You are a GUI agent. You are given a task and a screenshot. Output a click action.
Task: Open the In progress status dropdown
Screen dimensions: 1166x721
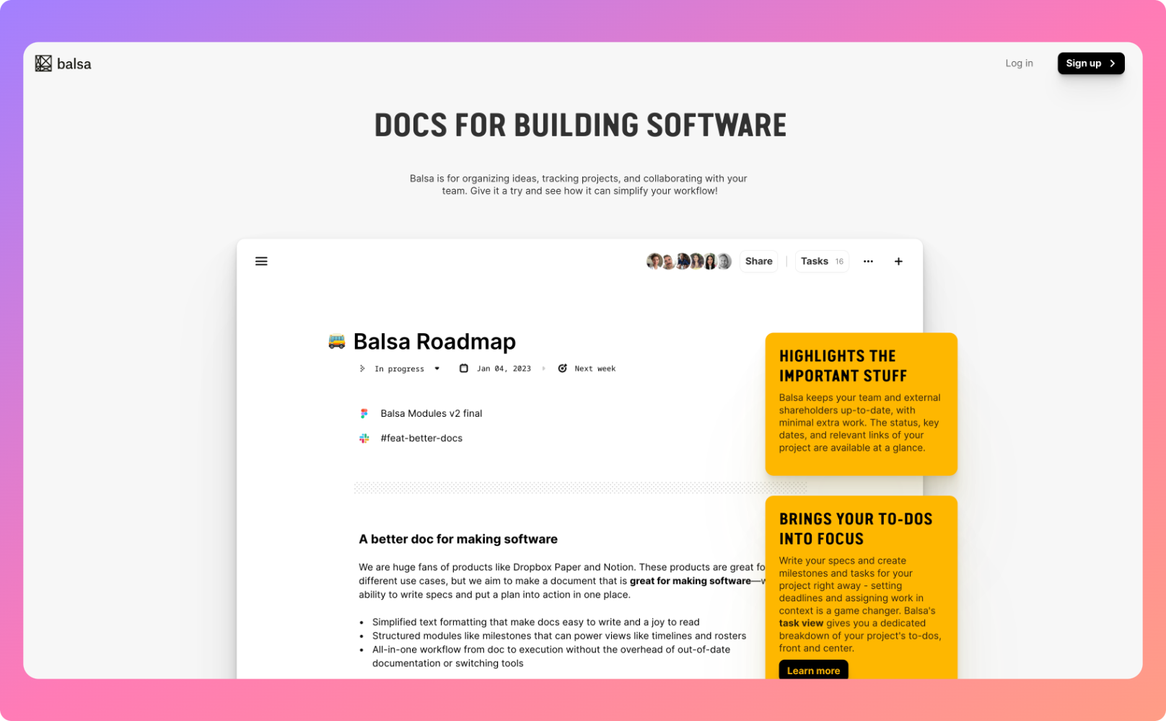pos(399,368)
